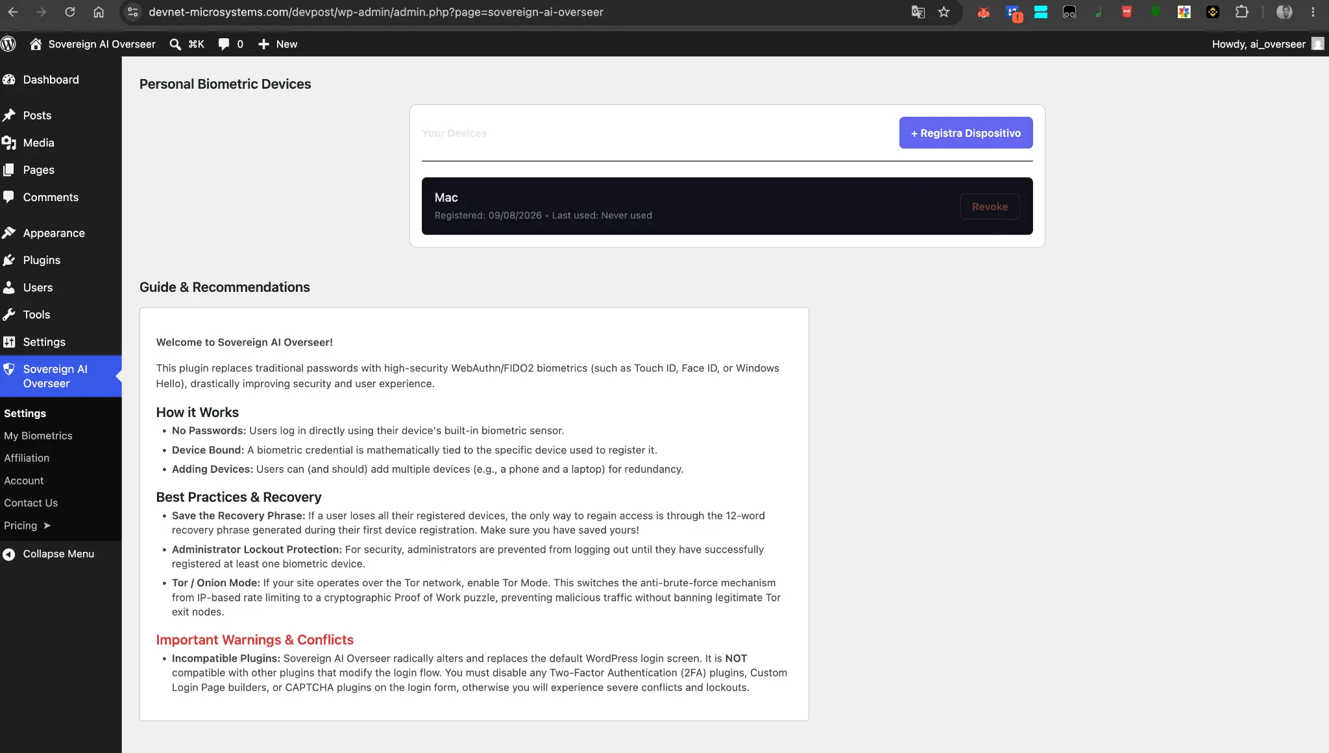Image resolution: width=1329 pixels, height=753 pixels.
Task: Open the translate page icon
Action: [918, 12]
